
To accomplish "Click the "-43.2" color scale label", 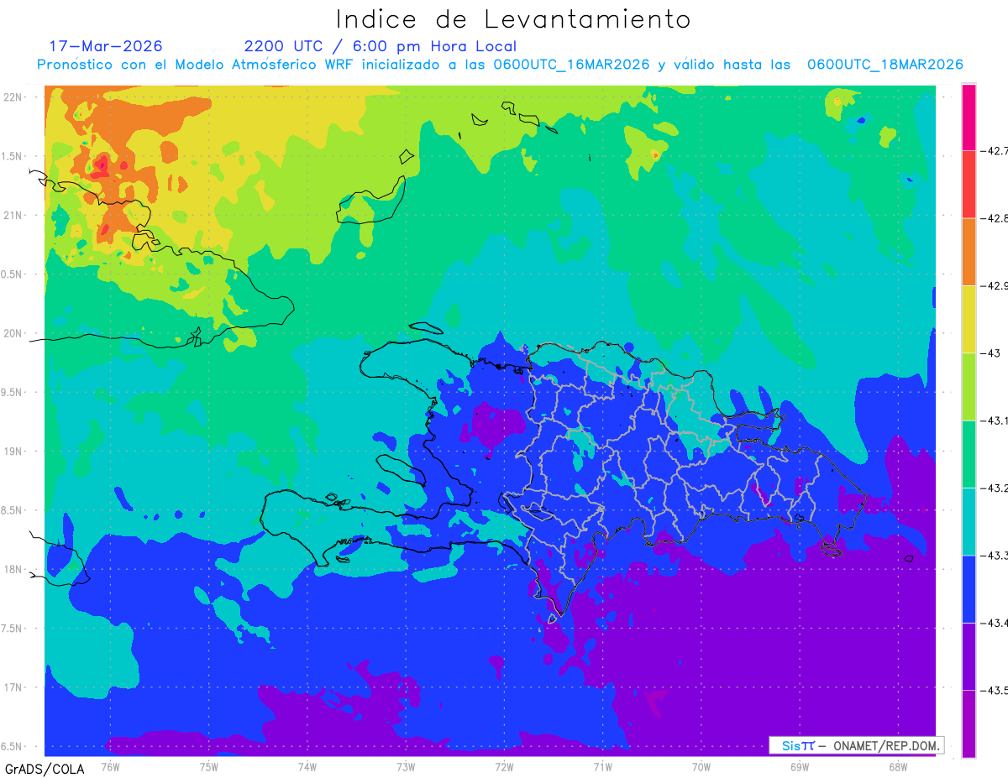I will (994, 488).
